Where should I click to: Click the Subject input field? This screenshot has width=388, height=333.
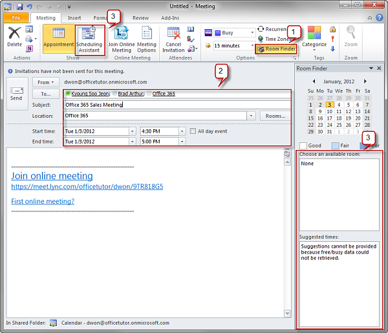177,105
